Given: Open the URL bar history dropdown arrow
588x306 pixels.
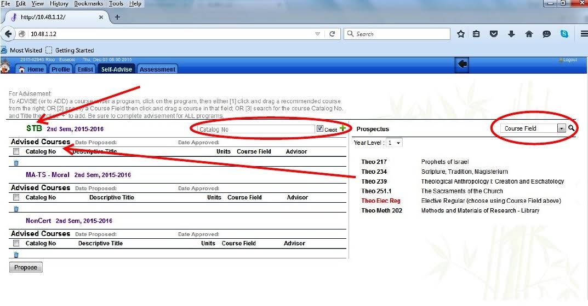Looking at the screenshot, I should coord(318,34).
